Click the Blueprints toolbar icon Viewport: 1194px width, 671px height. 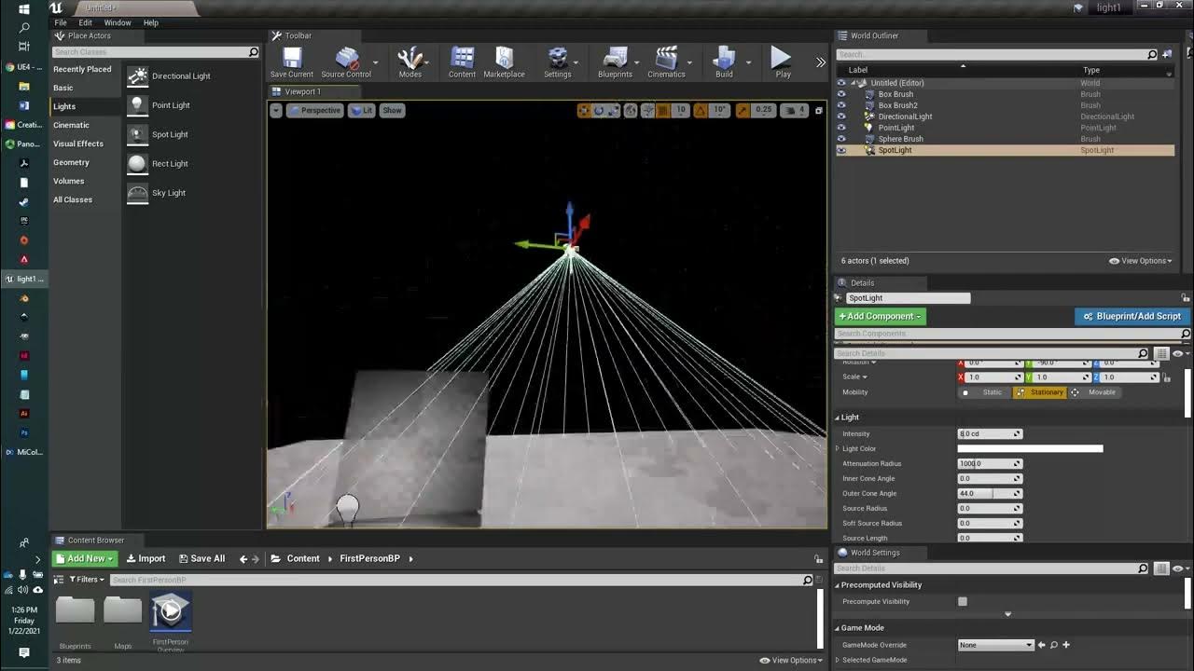(x=615, y=62)
